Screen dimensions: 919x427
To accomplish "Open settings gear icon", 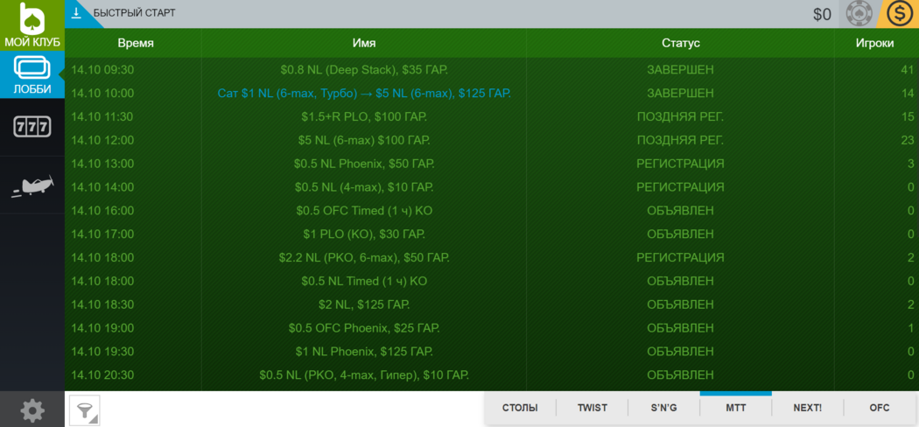I will click(32, 409).
